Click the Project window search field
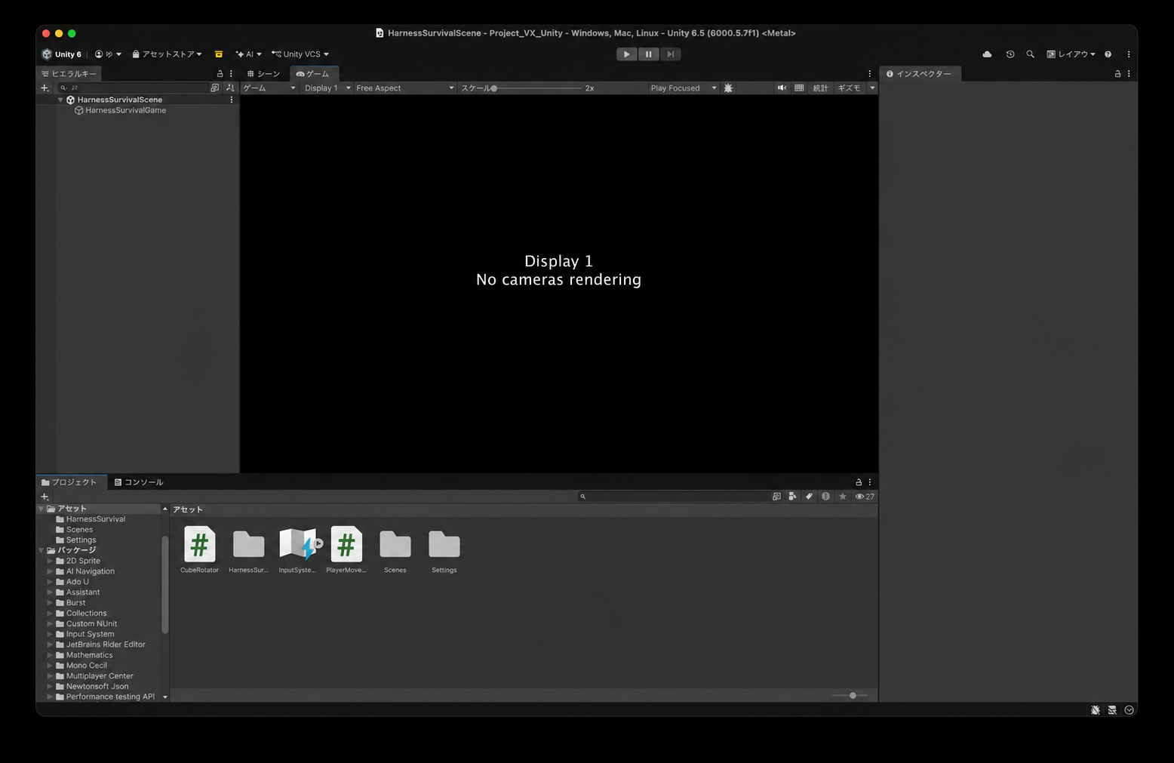The image size is (1174, 763). tap(674, 497)
